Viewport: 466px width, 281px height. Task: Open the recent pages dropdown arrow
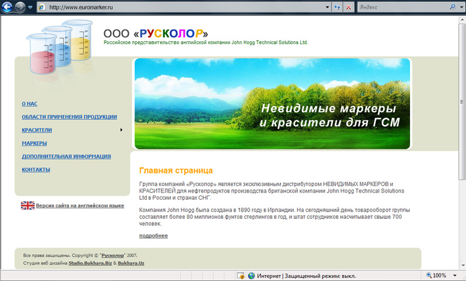coord(30,7)
